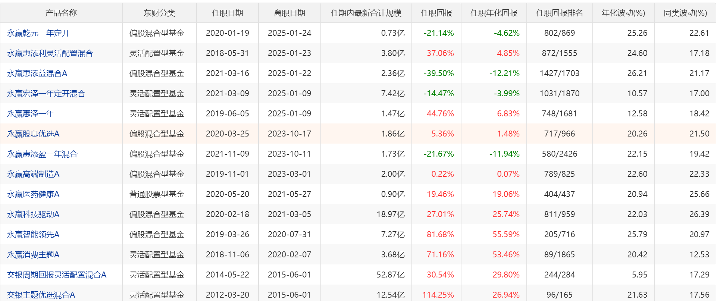Click ranking 802/869
This screenshot has width=717, height=301.
(x=560, y=33)
